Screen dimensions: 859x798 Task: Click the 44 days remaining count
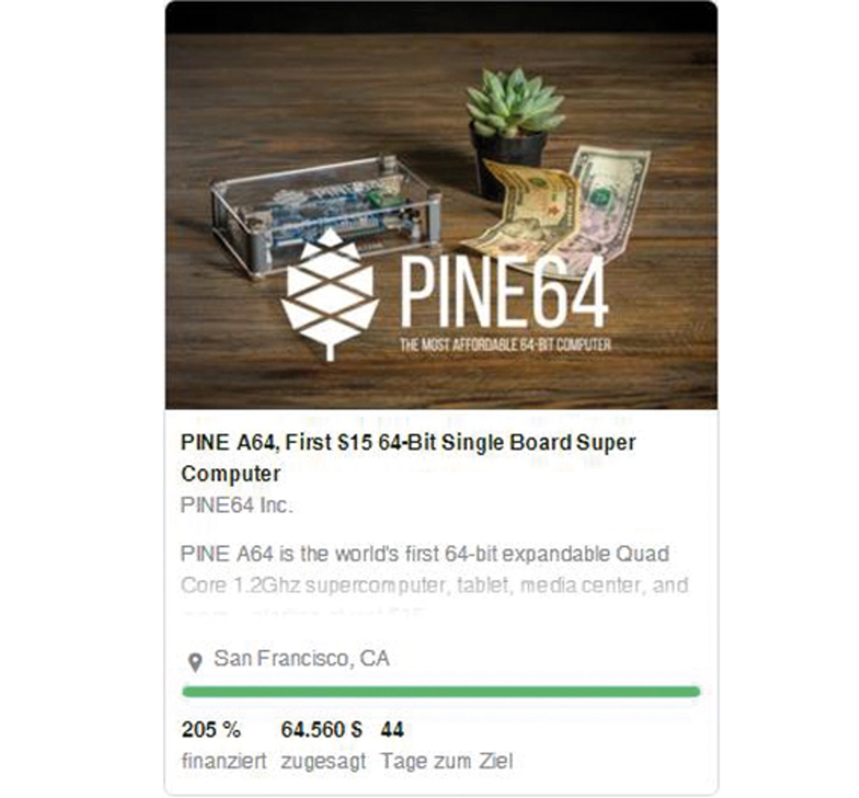(392, 730)
